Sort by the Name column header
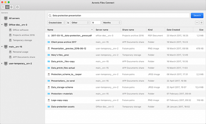The height and width of the screenshot is (124, 206). point(69,30)
